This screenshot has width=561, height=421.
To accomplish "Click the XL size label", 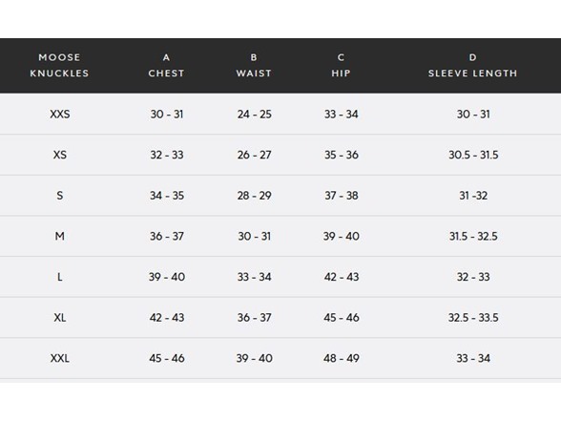I will pos(60,318).
